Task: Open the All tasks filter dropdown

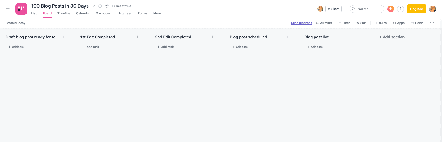Action: click(324, 23)
